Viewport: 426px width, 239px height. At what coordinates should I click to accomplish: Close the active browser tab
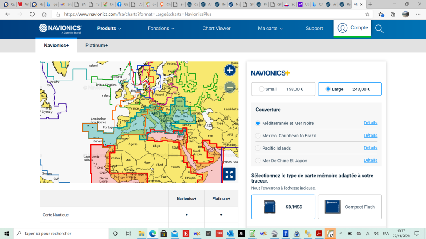(362, 4)
